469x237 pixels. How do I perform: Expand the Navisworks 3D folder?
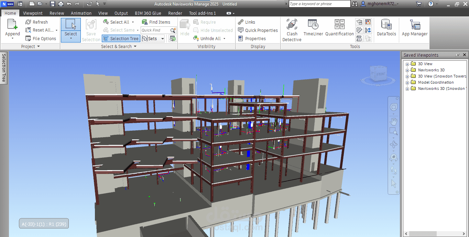pyautogui.click(x=407, y=70)
